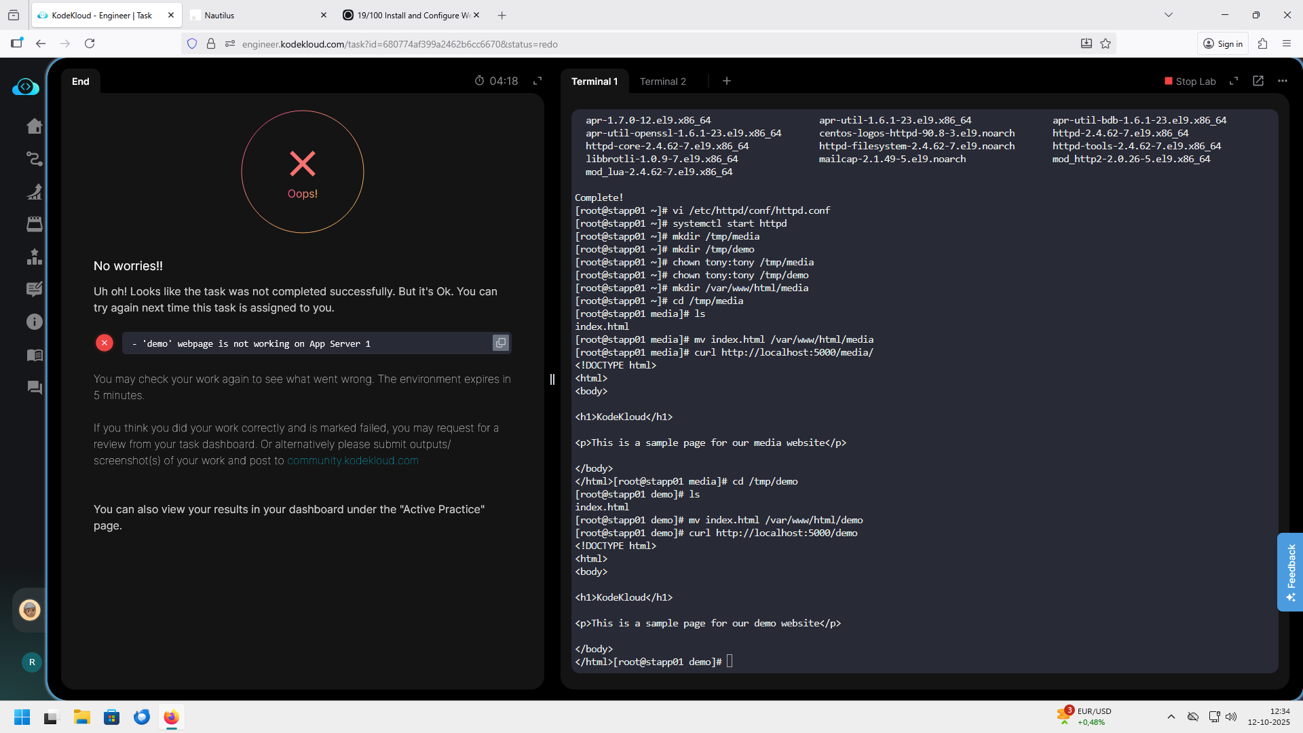The height and width of the screenshot is (733, 1303).
Task: Open the leaderboard podium icon
Action: pos(34,257)
